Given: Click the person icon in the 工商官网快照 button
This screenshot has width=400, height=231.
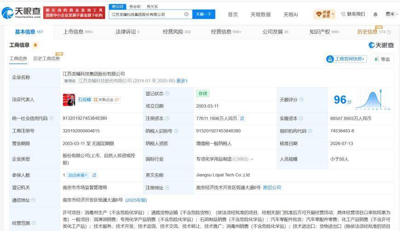Looking at the screenshot, I should tap(330, 59).
